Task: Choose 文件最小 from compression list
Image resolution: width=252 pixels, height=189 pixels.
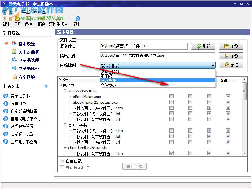Action: 158,85
